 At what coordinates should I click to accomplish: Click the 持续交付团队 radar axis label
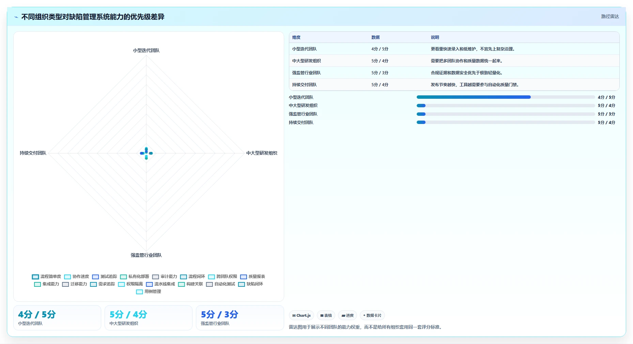coord(33,153)
